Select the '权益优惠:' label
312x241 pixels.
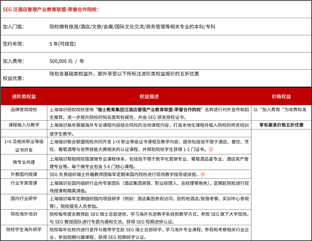coord(13,78)
